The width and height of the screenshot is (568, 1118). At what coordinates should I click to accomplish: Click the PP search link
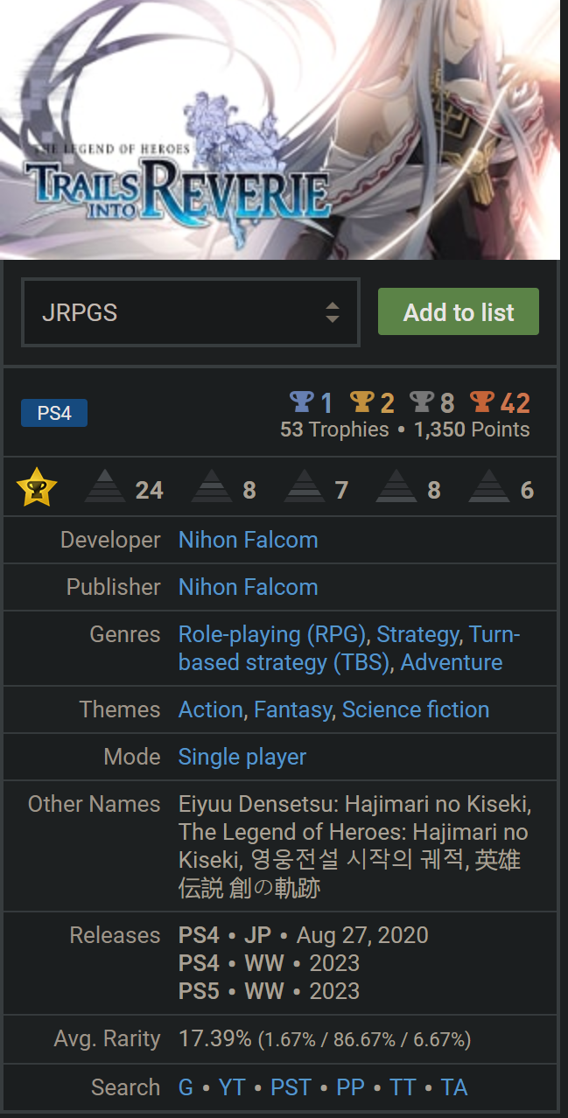350,1087
